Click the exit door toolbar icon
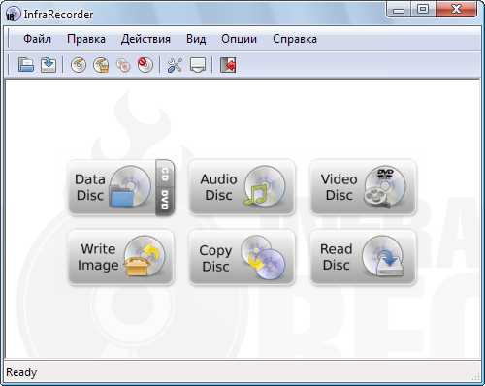Screen dimensions: 485x386 tap(228, 65)
